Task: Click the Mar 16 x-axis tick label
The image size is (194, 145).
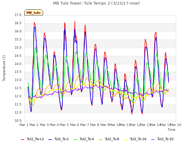Action: 176,125
